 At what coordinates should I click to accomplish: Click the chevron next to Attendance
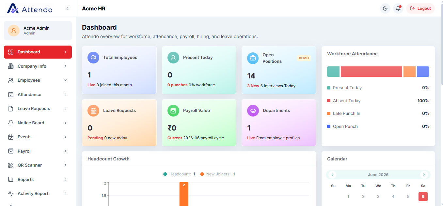coord(65,94)
